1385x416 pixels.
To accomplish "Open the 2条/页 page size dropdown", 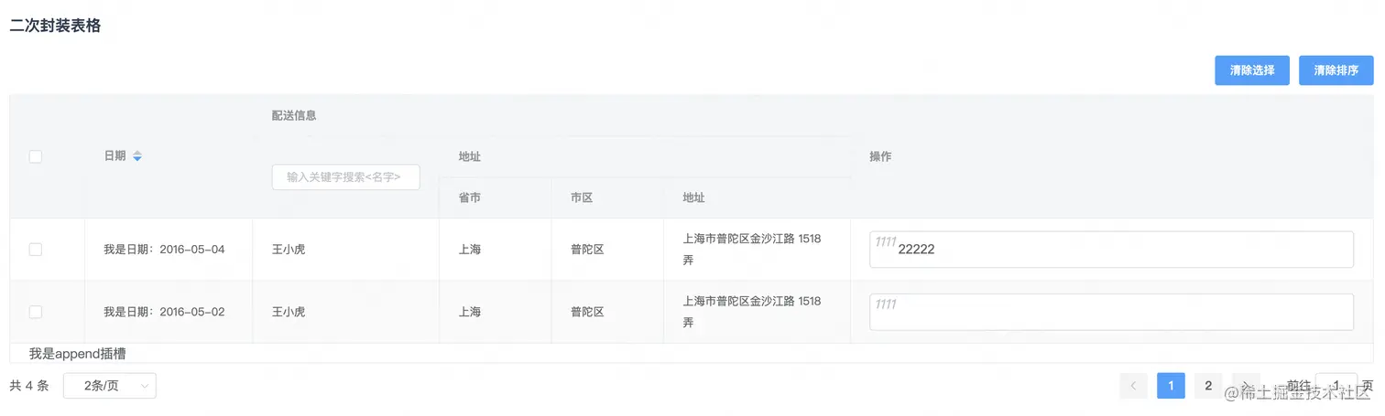I will tap(110, 386).
